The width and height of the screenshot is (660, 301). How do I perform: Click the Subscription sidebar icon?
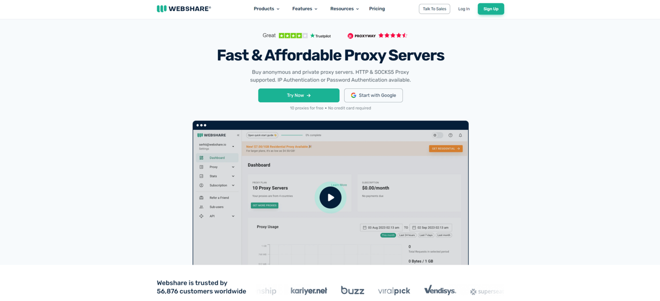[201, 185]
